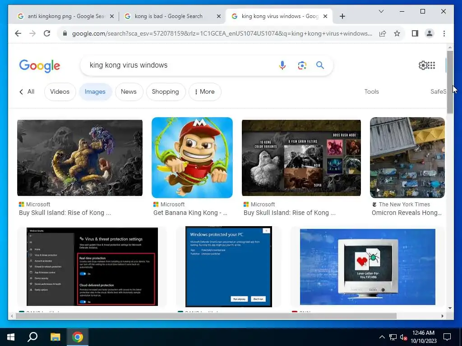The height and width of the screenshot is (346, 462).
Task: Open 'Get Banana King Kong' result link
Action: point(190,213)
